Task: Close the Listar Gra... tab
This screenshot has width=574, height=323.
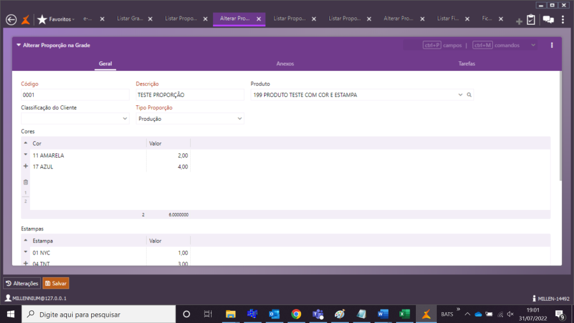Action: coord(150,19)
